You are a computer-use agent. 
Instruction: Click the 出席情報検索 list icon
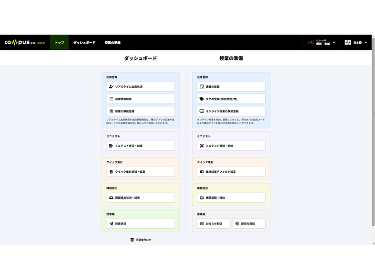(x=111, y=99)
